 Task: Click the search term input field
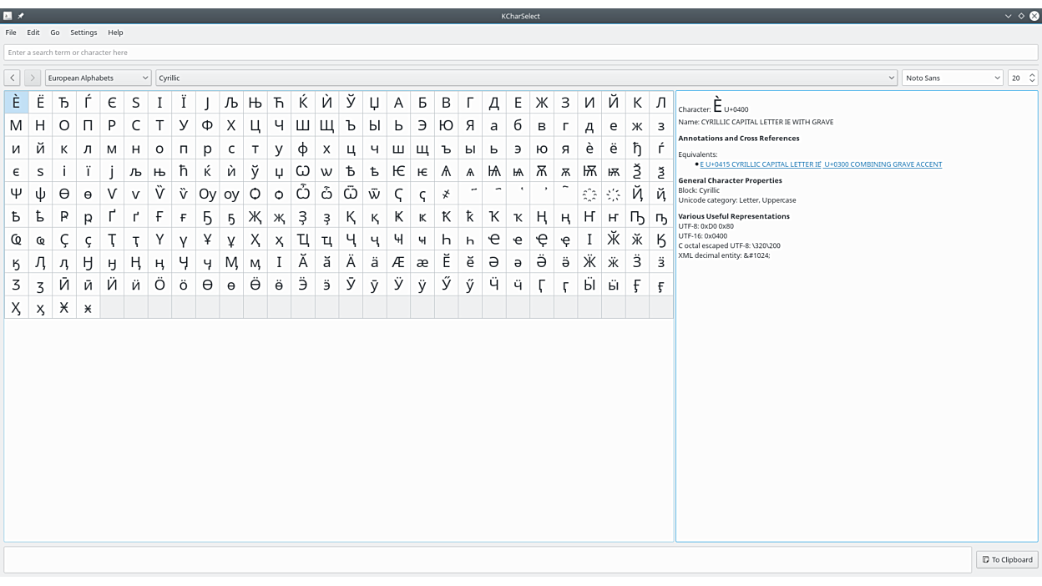click(520, 53)
